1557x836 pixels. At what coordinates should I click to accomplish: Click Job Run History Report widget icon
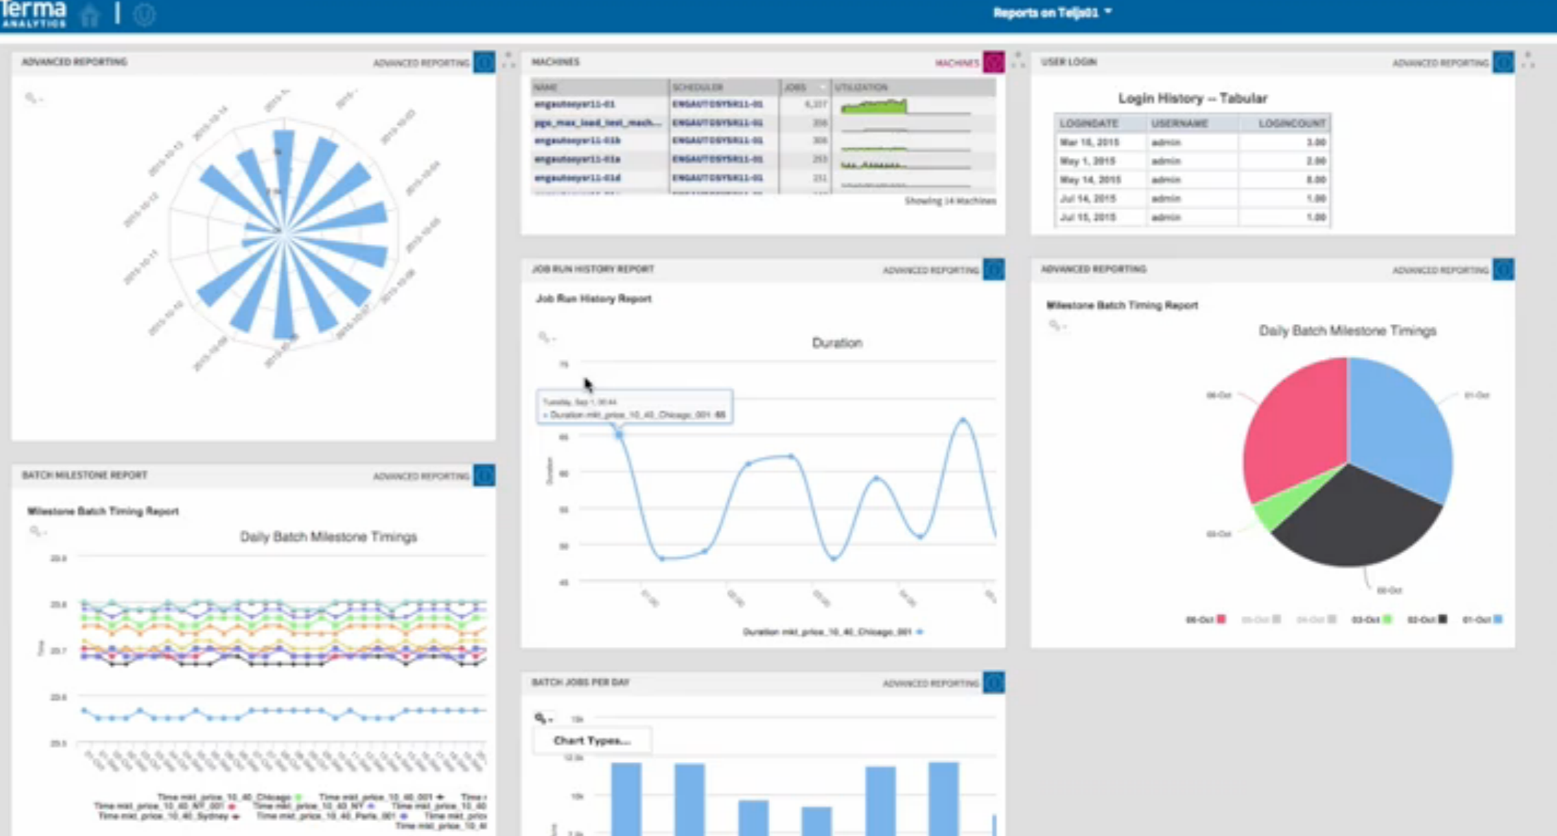pos(994,269)
